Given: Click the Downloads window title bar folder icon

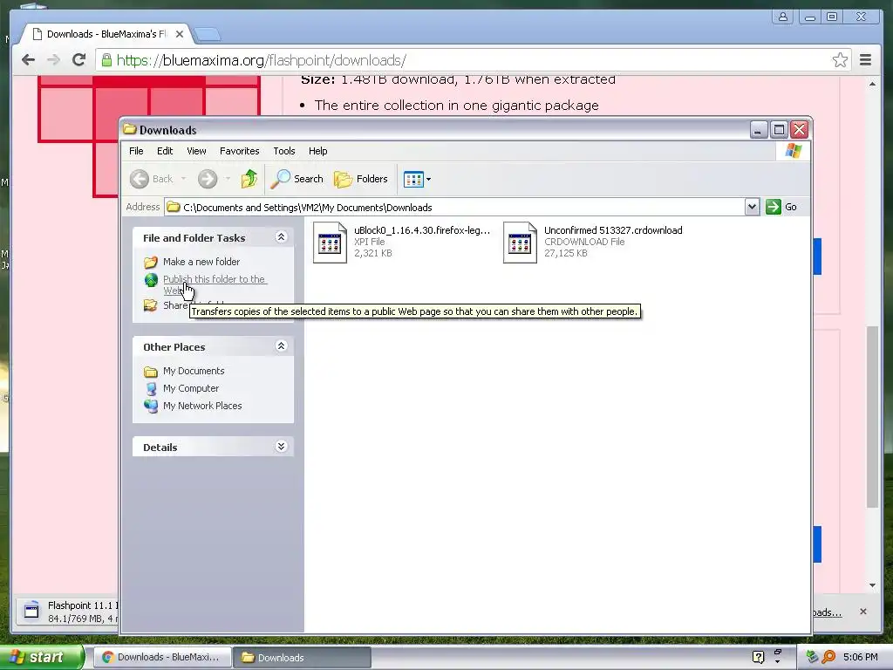Looking at the screenshot, I should point(130,129).
